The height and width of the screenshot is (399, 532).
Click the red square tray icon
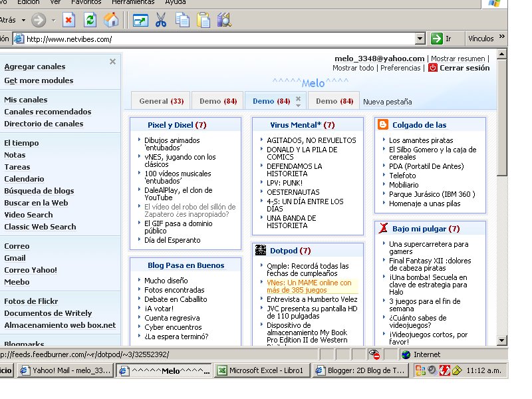(x=444, y=370)
